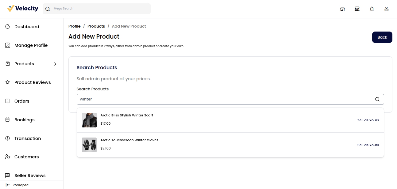Expand the Products submenu chevron
Screen dimensions: 397x189
point(55,64)
